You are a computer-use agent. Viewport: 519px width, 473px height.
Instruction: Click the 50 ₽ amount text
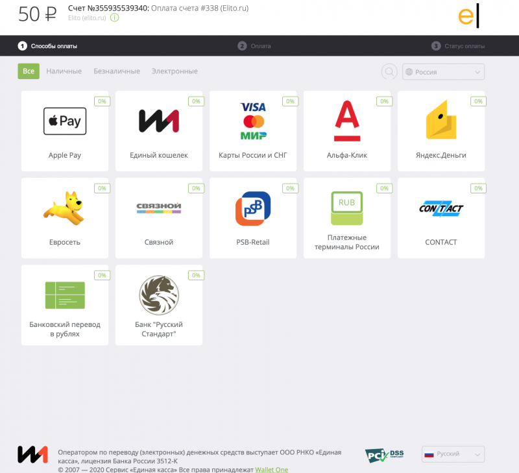[38, 14]
